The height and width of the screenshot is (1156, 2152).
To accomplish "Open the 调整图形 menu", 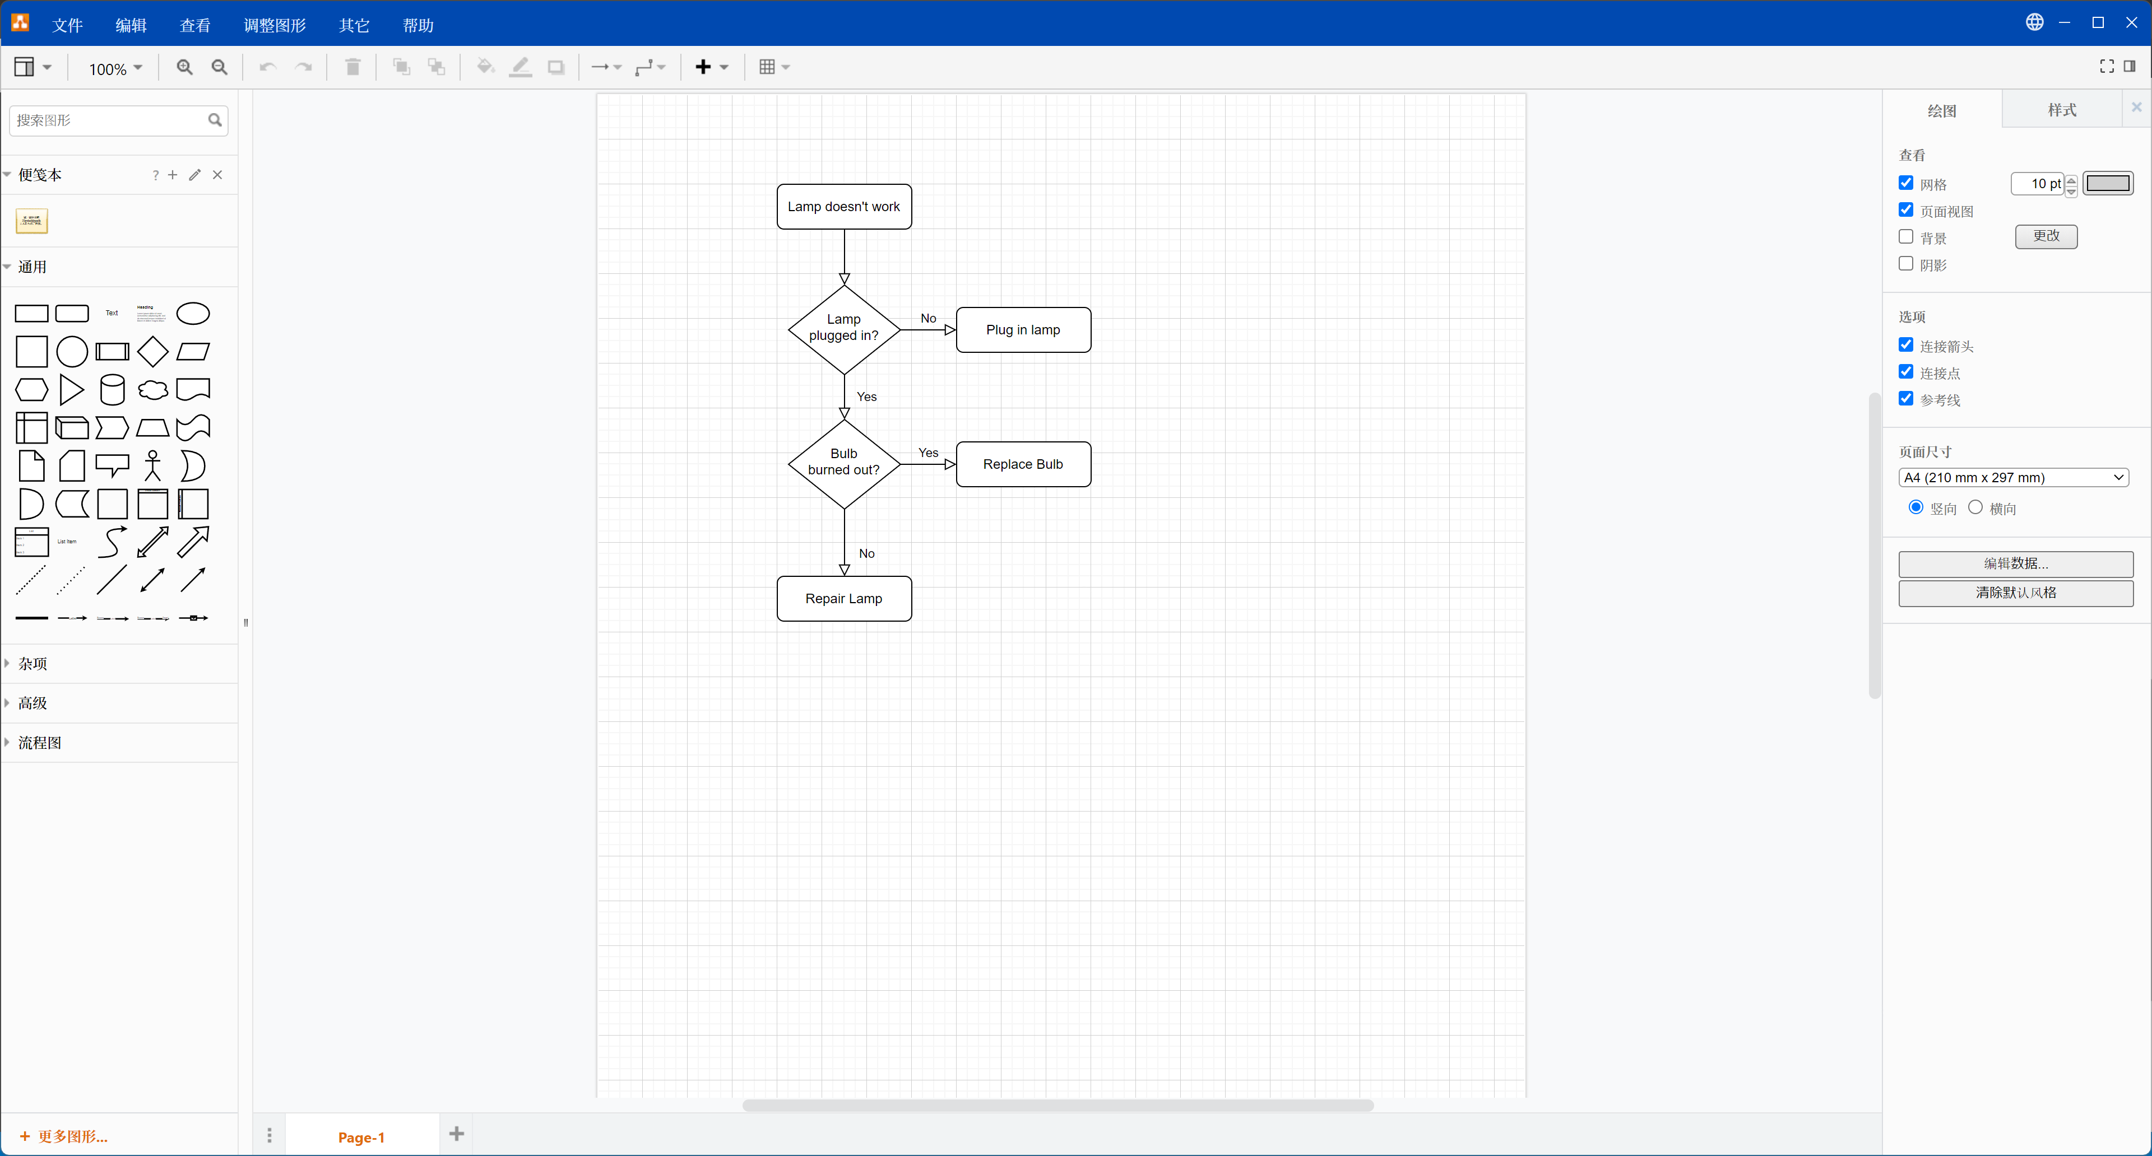I will (274, 25).
